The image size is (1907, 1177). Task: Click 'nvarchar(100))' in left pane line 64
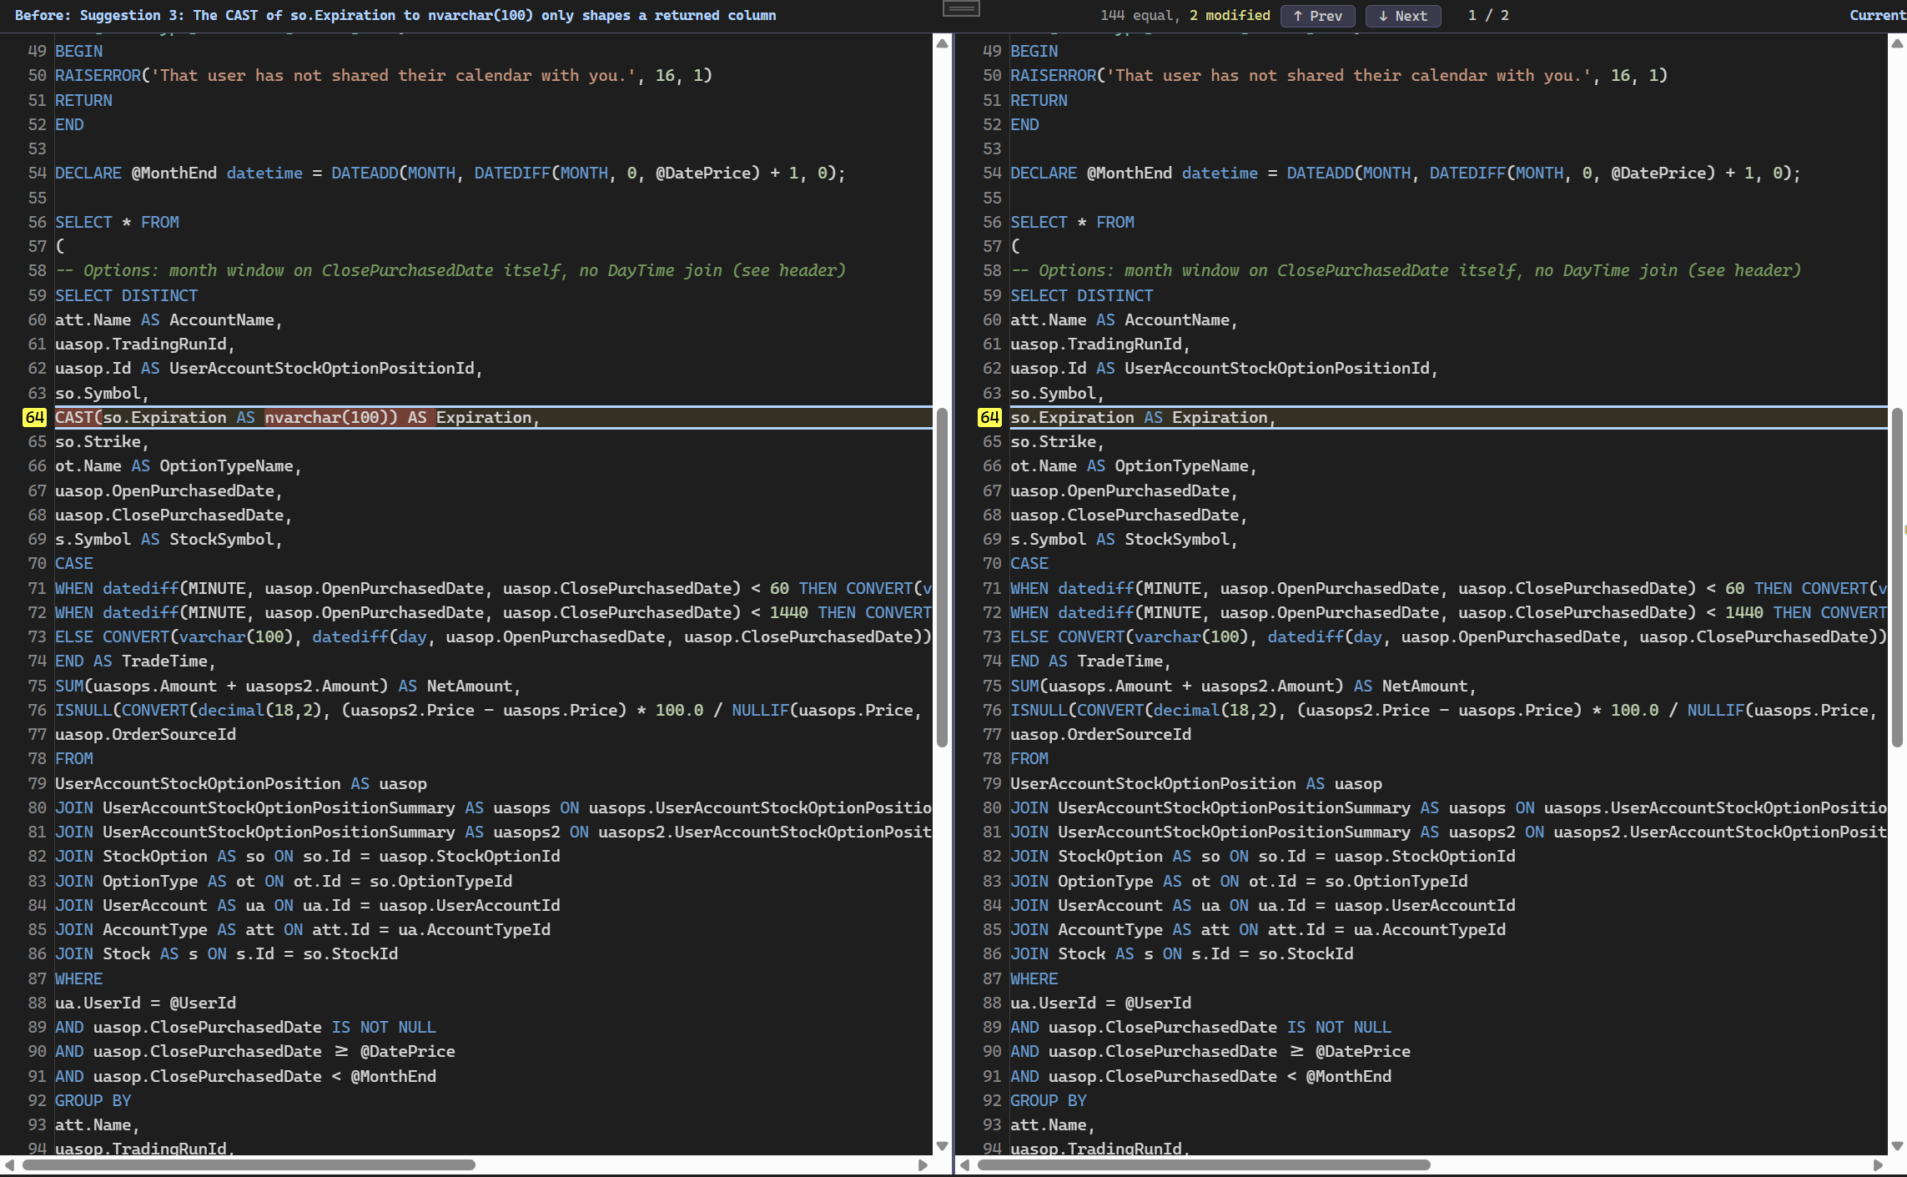coord(331,417)
